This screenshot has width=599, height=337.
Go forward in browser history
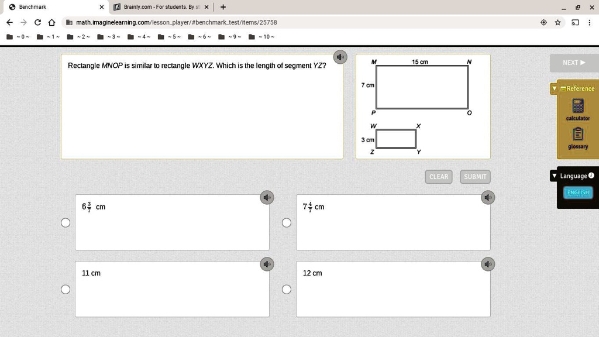click(23, 23)
